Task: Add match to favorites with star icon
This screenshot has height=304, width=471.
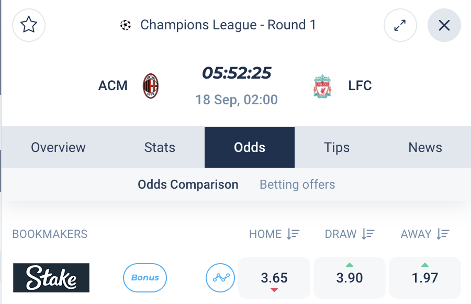Action: (x=29, y=25)
